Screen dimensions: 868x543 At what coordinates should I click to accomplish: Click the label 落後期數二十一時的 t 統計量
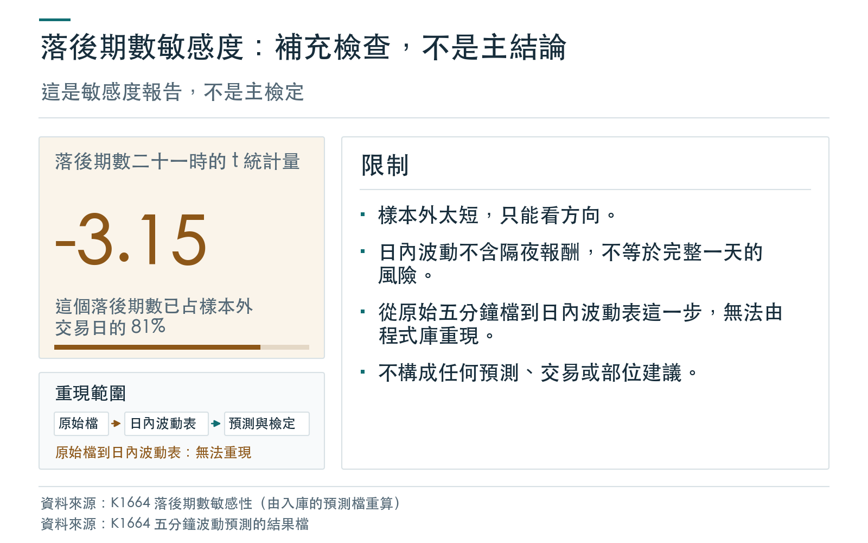tap(177, 161)
